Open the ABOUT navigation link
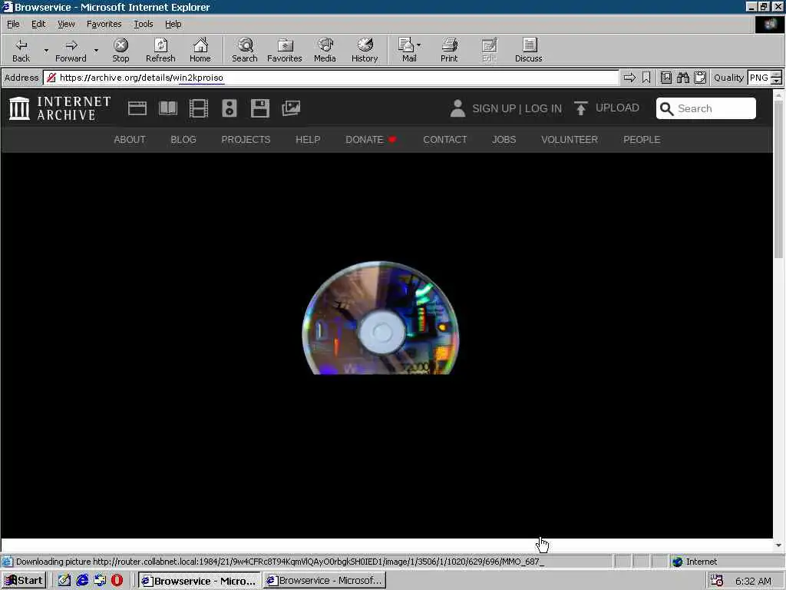 (129, 140)
